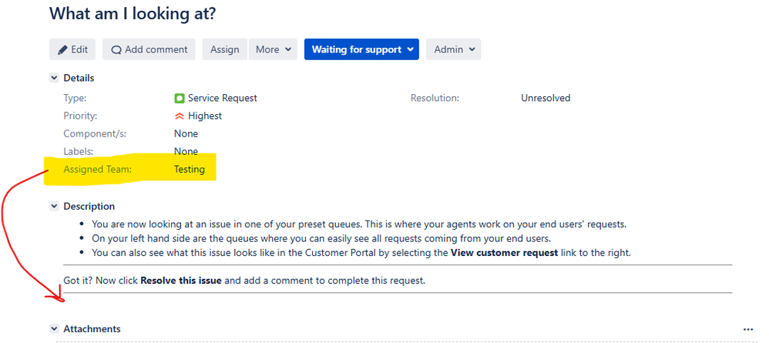Click the Edit button

point(72,49)
